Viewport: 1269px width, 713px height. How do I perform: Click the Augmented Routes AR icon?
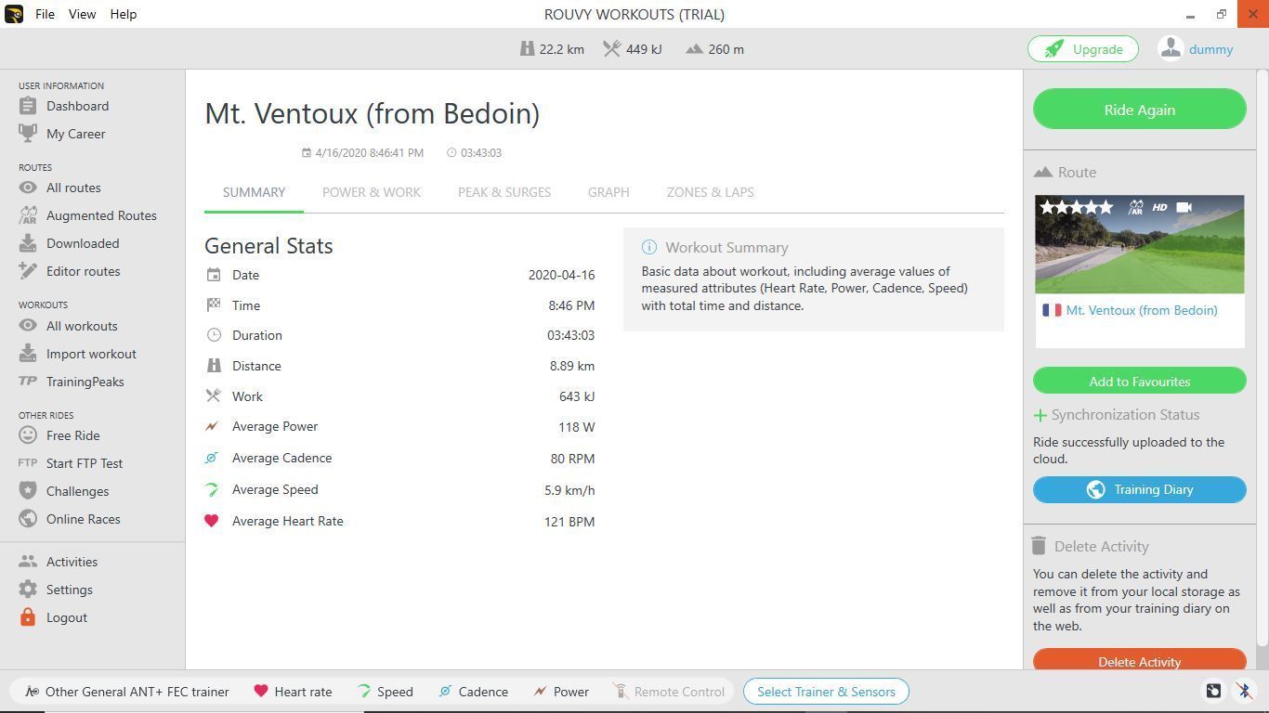click(x=28, y=215)
